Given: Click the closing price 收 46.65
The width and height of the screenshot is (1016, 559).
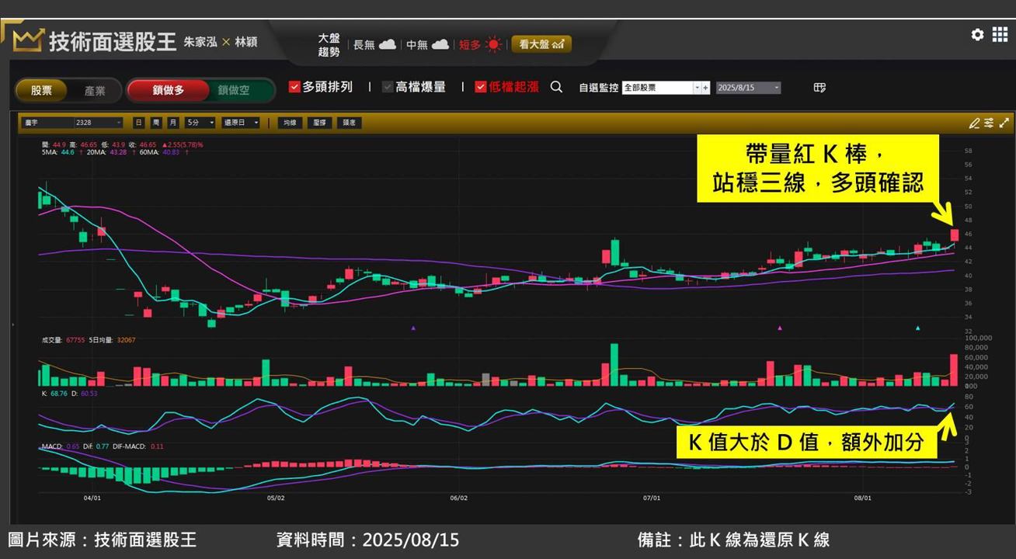Looking at the screenshot, I should 148,144.
